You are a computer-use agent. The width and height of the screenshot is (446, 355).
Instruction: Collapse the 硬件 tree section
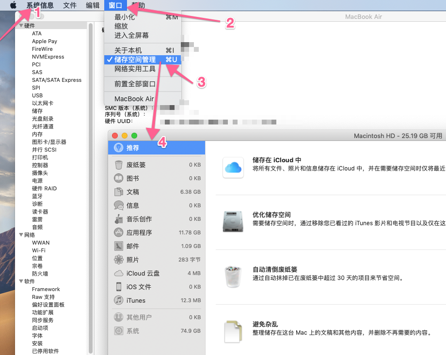(x=21, y=26)
